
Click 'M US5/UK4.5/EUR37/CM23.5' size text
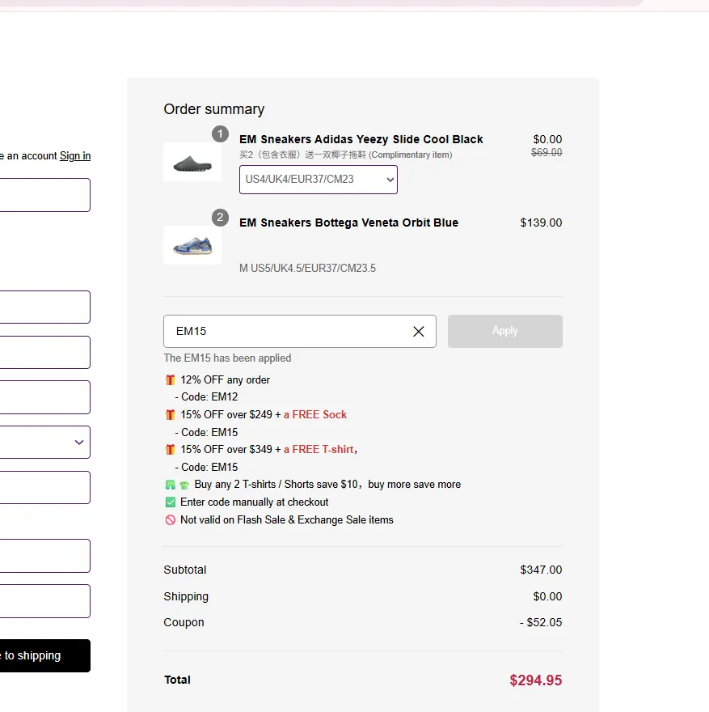307,269
